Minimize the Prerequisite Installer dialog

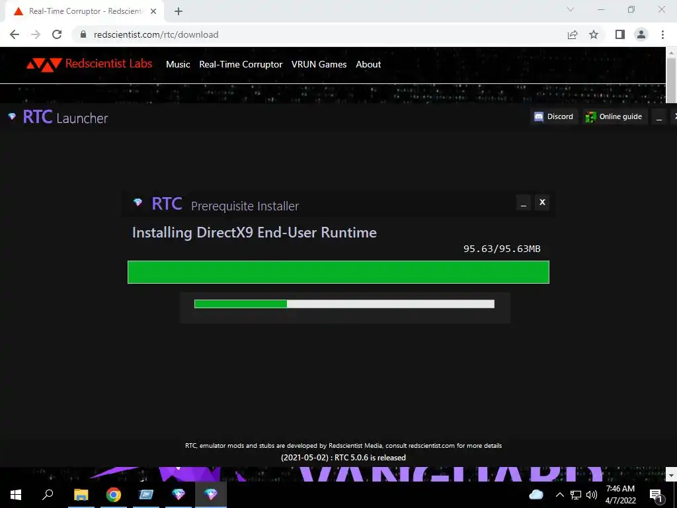[524, 202]
